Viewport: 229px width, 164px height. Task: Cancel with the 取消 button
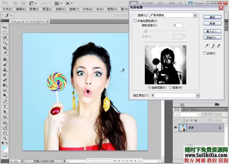pos(212,24)
